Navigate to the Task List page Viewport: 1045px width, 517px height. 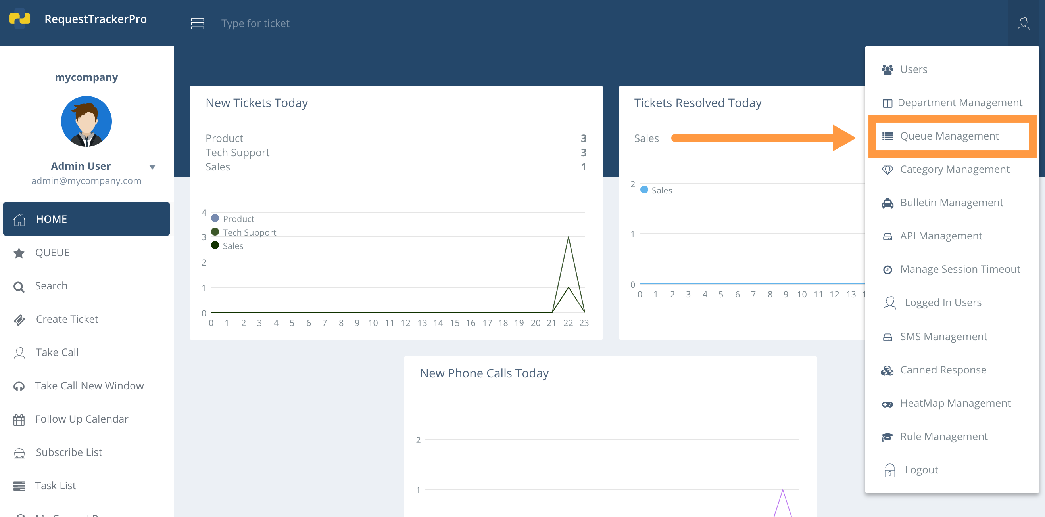click(55, 485)
